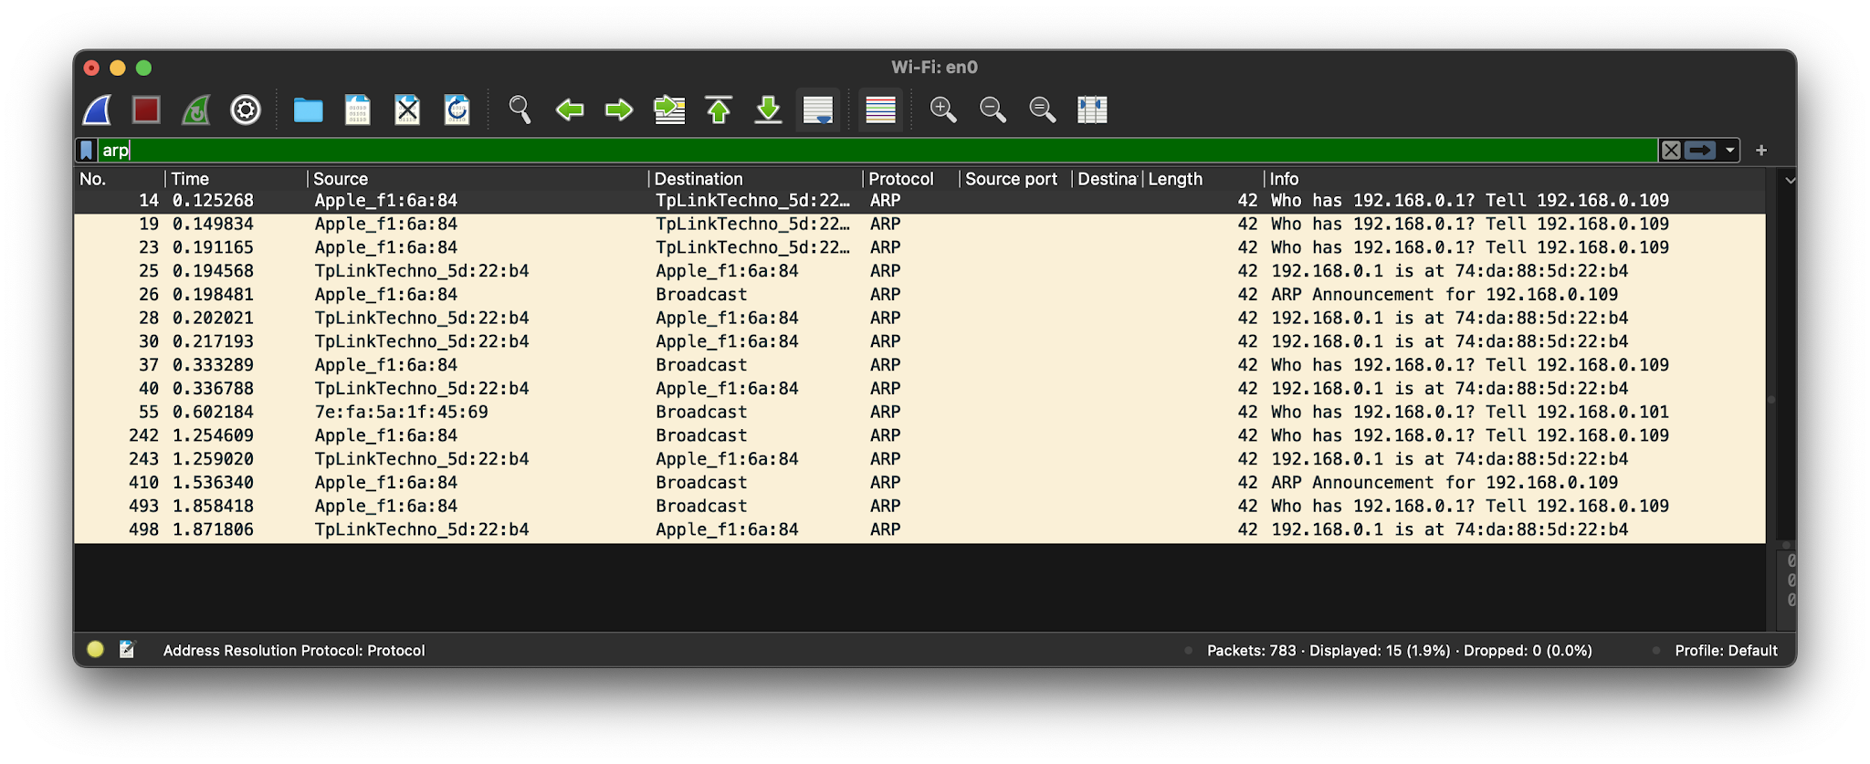
Task: Click the Packets: 783 status text
Action: click(1251, 651)
